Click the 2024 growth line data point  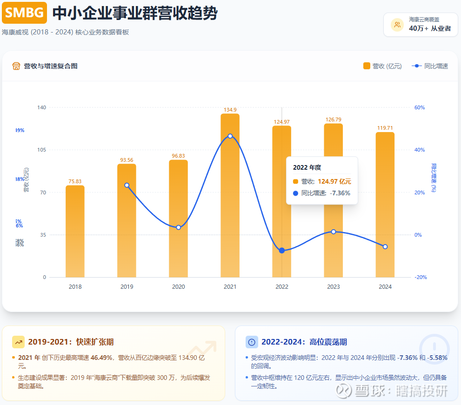(385, 246)
